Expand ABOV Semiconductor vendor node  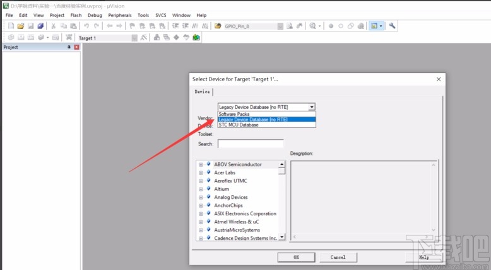(x=201, y=164)
